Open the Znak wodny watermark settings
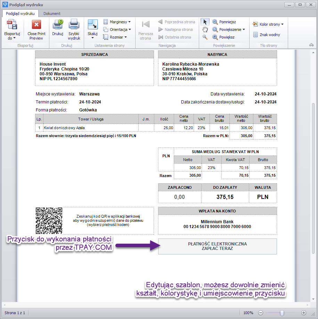 [x=266, y=35]
